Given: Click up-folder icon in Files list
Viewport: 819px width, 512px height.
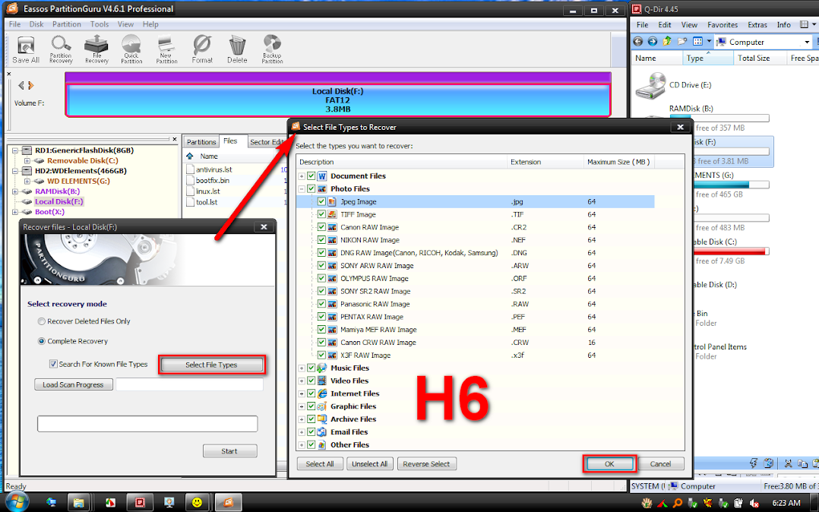Looking at the screenshot, I should click(190, 156).
